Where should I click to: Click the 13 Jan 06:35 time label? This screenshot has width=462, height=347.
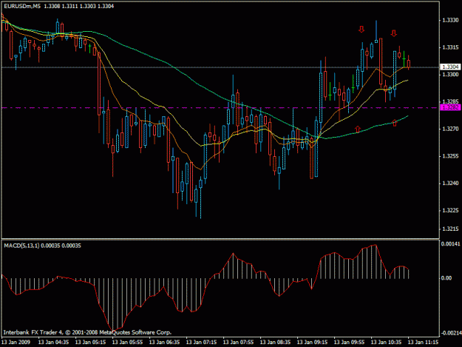[164, 343]
